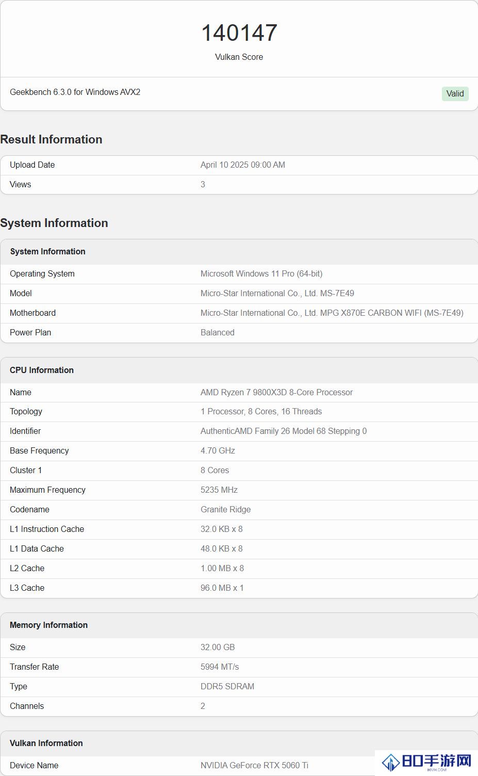Click the Memory Information table header

coord(48,625)
